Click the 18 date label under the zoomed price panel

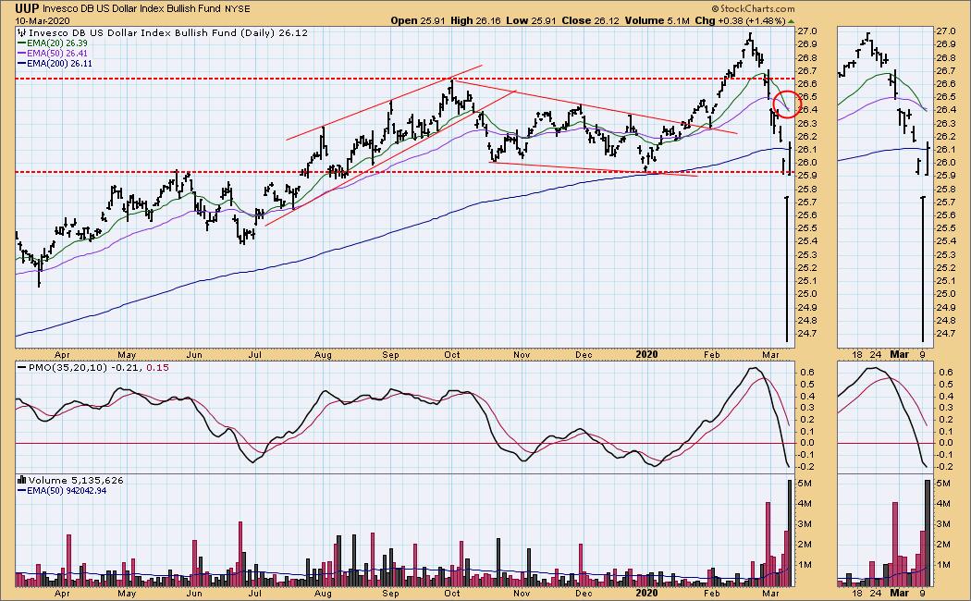[x=857, y=355]
